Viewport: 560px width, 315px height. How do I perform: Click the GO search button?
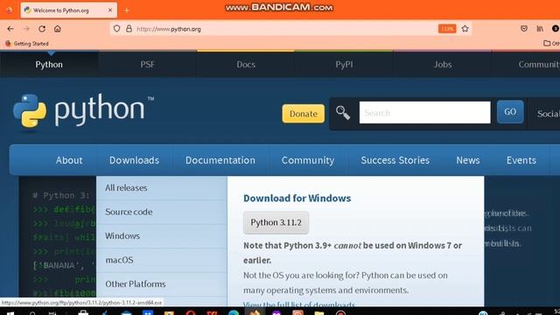[510, 112]
